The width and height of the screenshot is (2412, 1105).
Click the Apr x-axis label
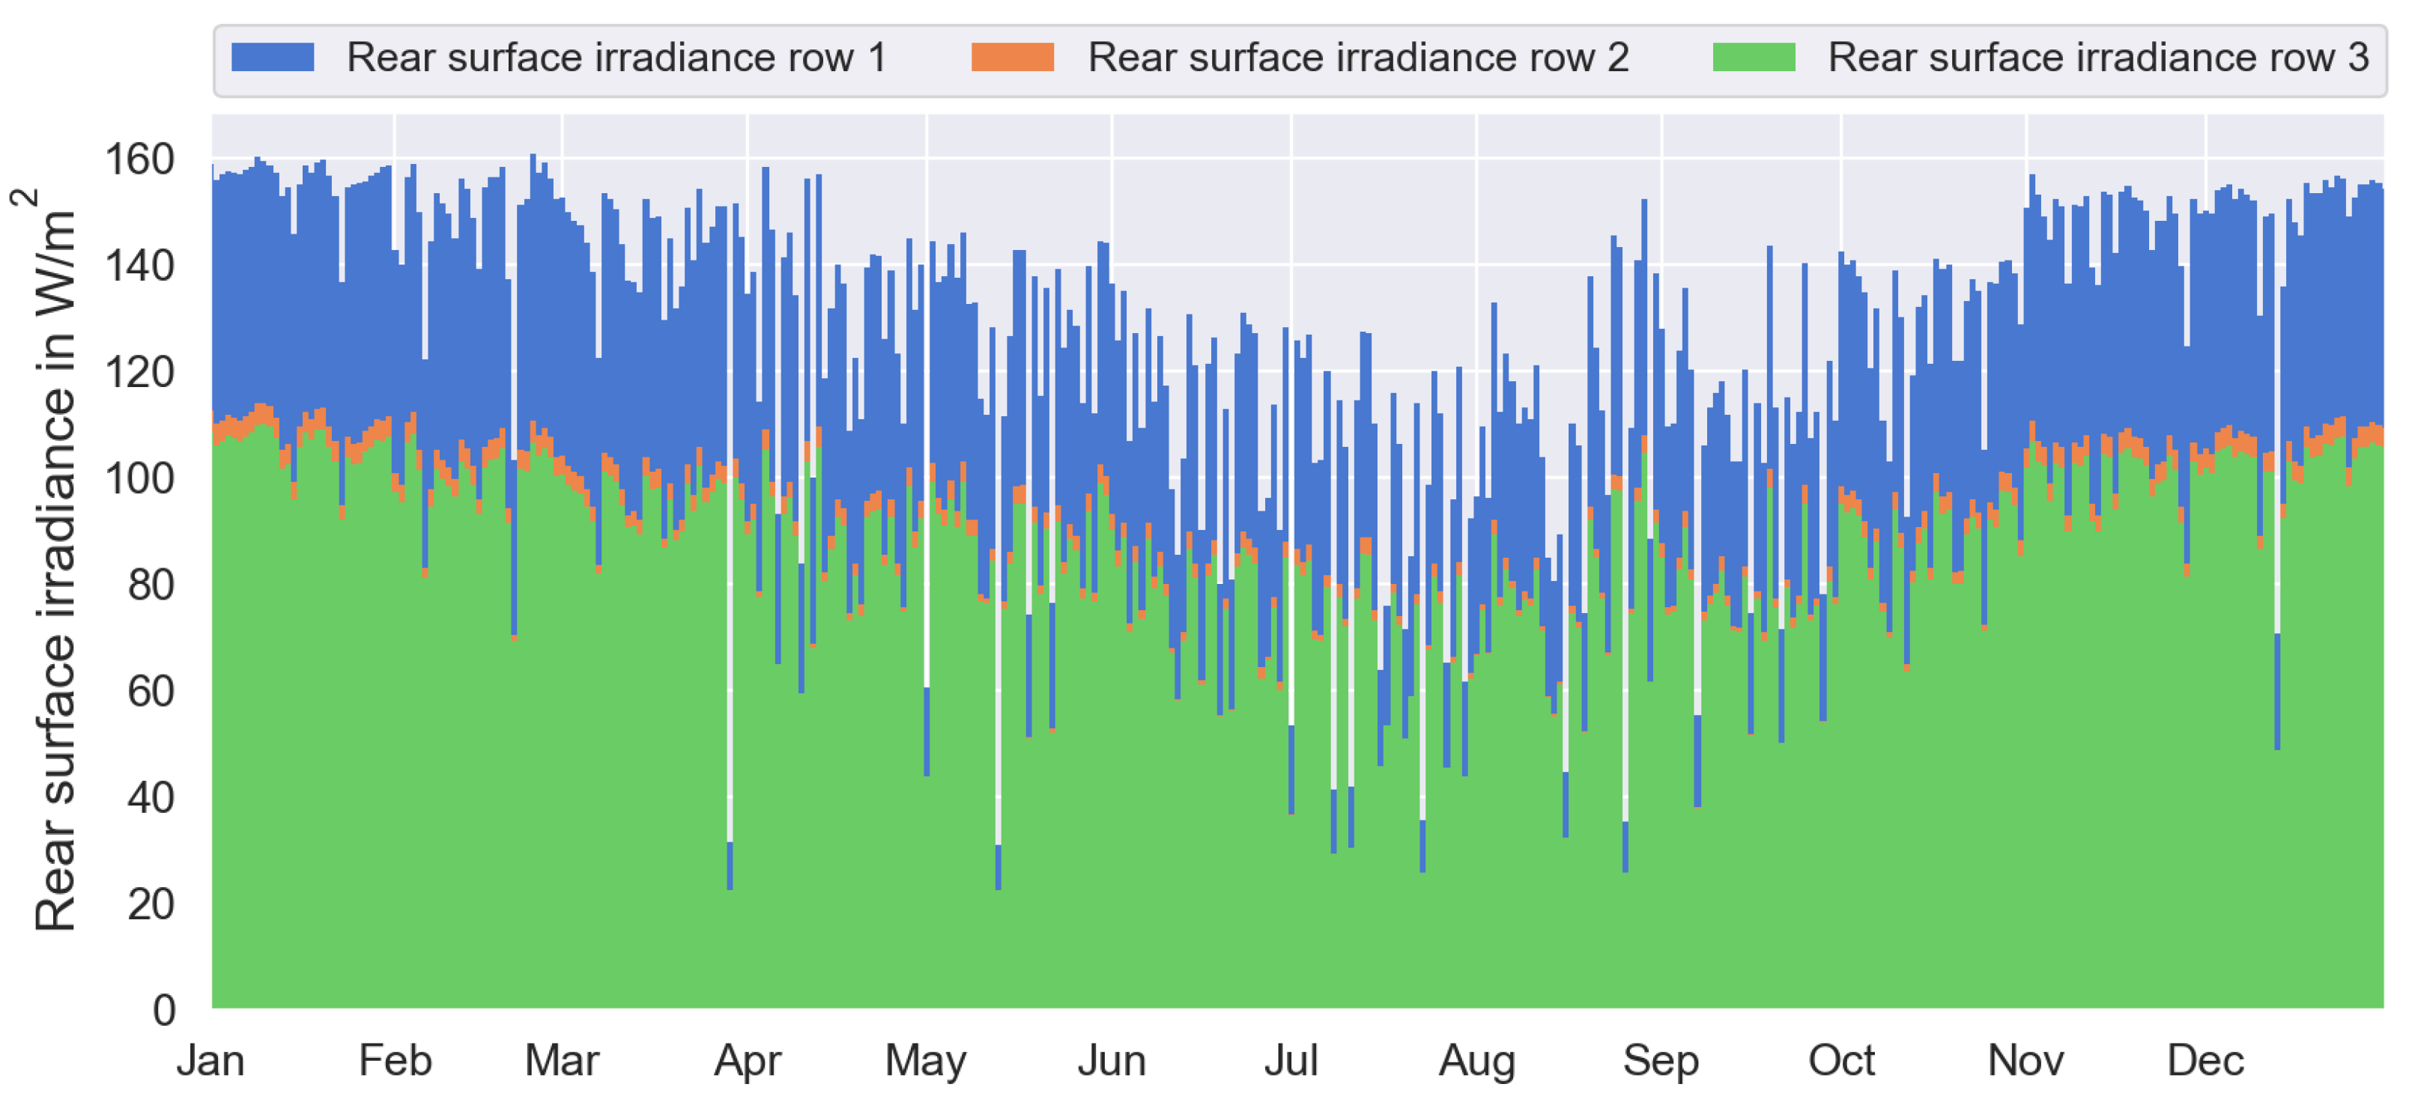pyautogui.click(x=748, y=1060)
